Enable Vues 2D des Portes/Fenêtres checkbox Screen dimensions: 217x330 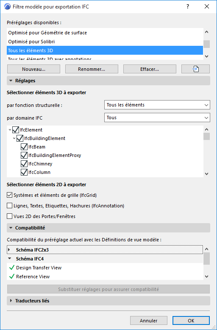click(9, 216)
